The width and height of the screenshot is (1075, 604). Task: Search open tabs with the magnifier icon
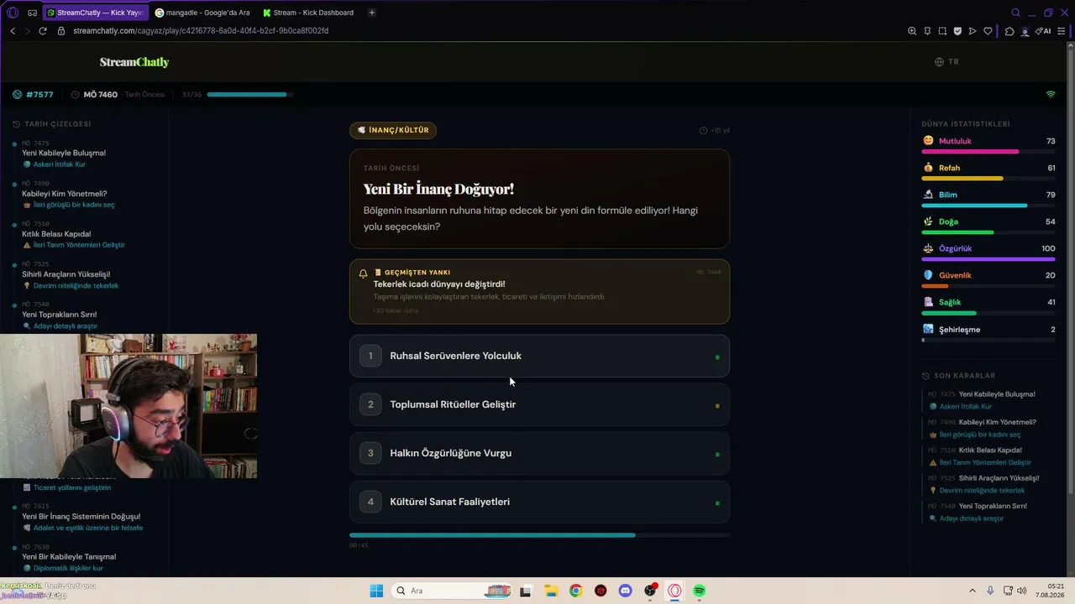[1015, 13]
